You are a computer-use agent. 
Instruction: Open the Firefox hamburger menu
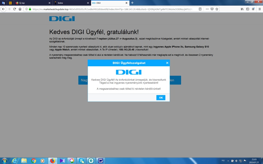pos(259,9)
